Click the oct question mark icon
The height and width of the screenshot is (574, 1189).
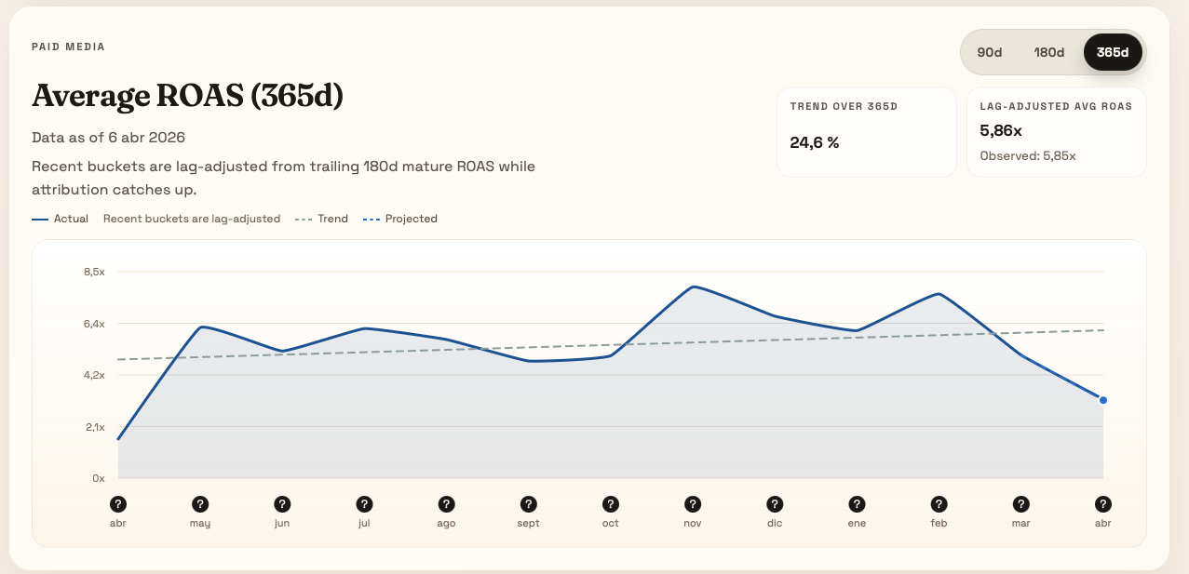pyautogui.click(x=610, y=502)
